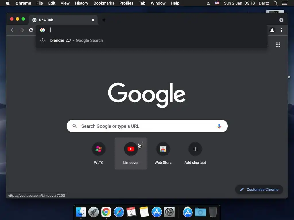The width and height of the screenshot is (294, 220).
Task: Open the Chrome application menu
Action: [x=23, y=3]
